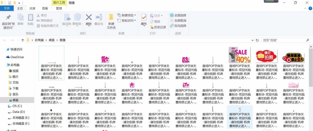Click the Up one level arrow
313x131 pixels.
[23, 40]
